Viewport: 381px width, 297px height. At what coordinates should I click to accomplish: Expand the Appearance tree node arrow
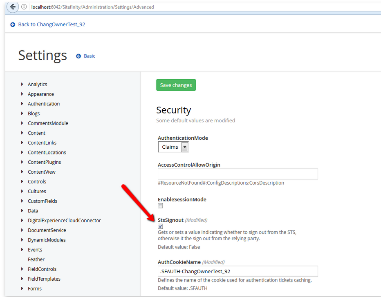(22, 94)
